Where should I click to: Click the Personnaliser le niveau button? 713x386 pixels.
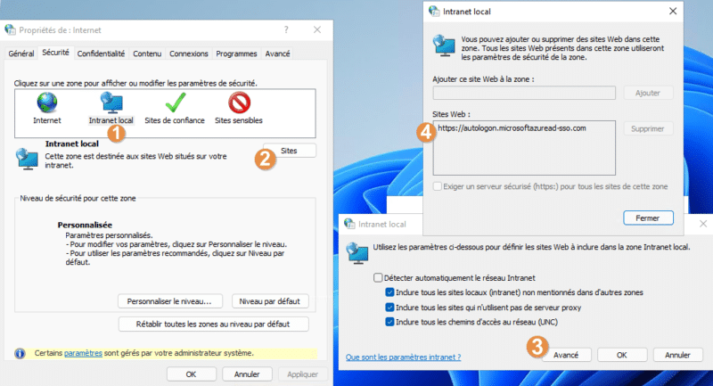coord(170,301)
